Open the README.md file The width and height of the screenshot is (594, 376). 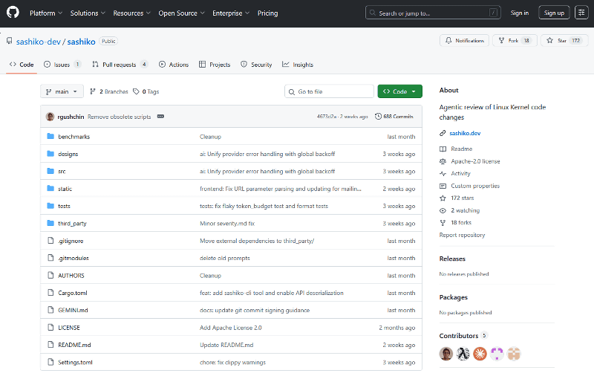point(74,345)
